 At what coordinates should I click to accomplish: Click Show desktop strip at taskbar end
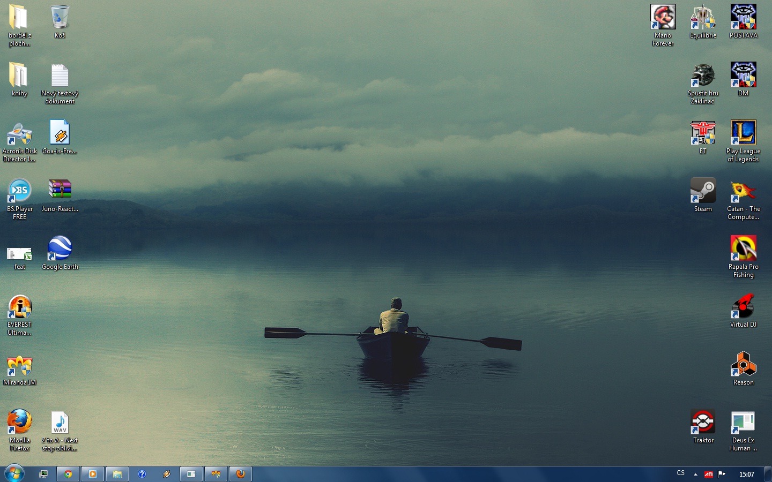point(768,474)
